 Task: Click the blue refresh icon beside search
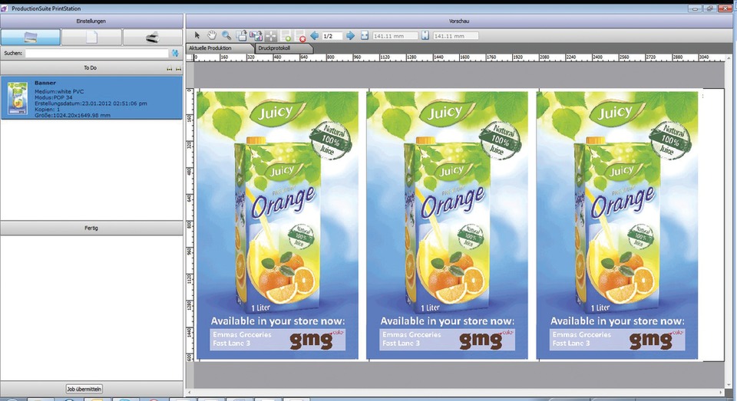[175, 53]
